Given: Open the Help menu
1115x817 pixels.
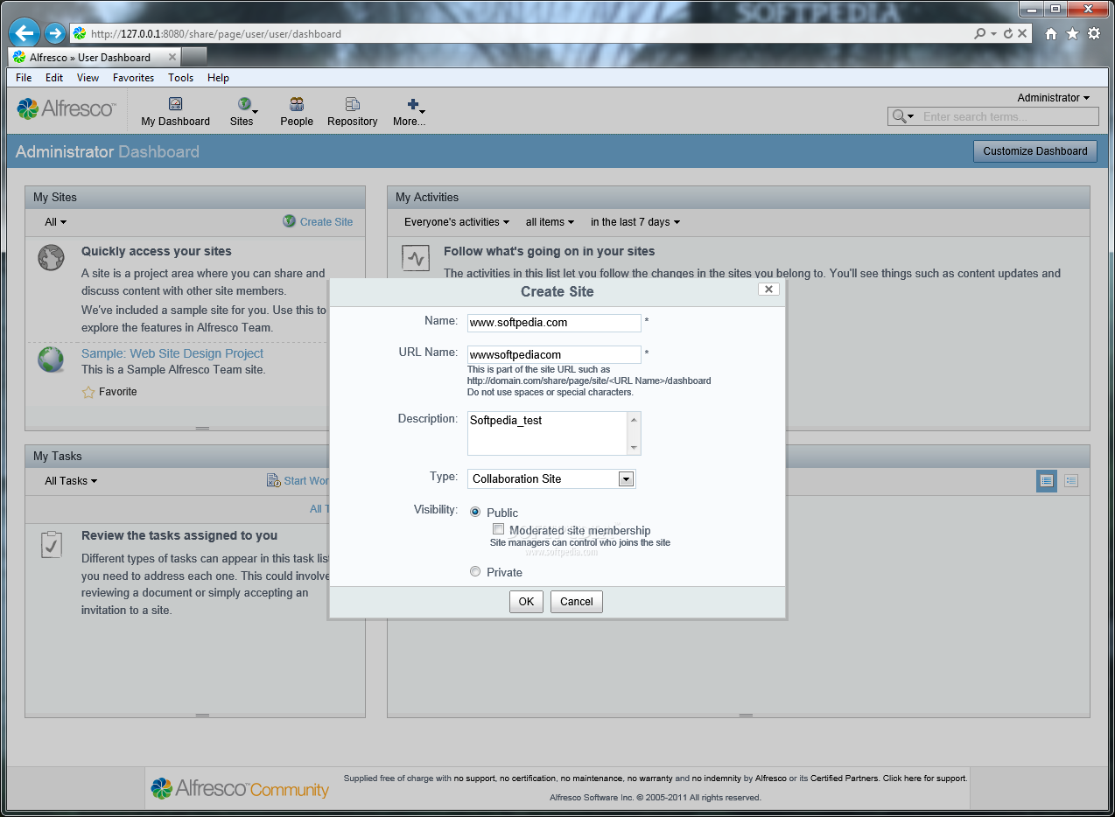Looking at the screenshot, I should coord(218,78).
